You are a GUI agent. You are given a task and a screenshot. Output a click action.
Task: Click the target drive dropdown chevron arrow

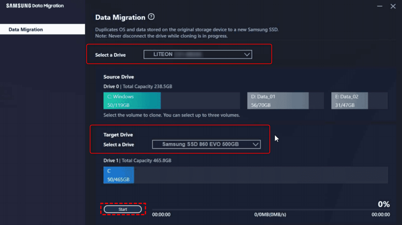tap(255, 144)
